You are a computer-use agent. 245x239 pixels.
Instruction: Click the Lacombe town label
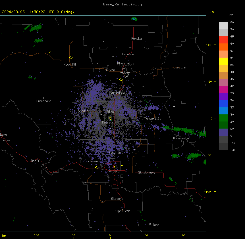[x=128, y=54]
